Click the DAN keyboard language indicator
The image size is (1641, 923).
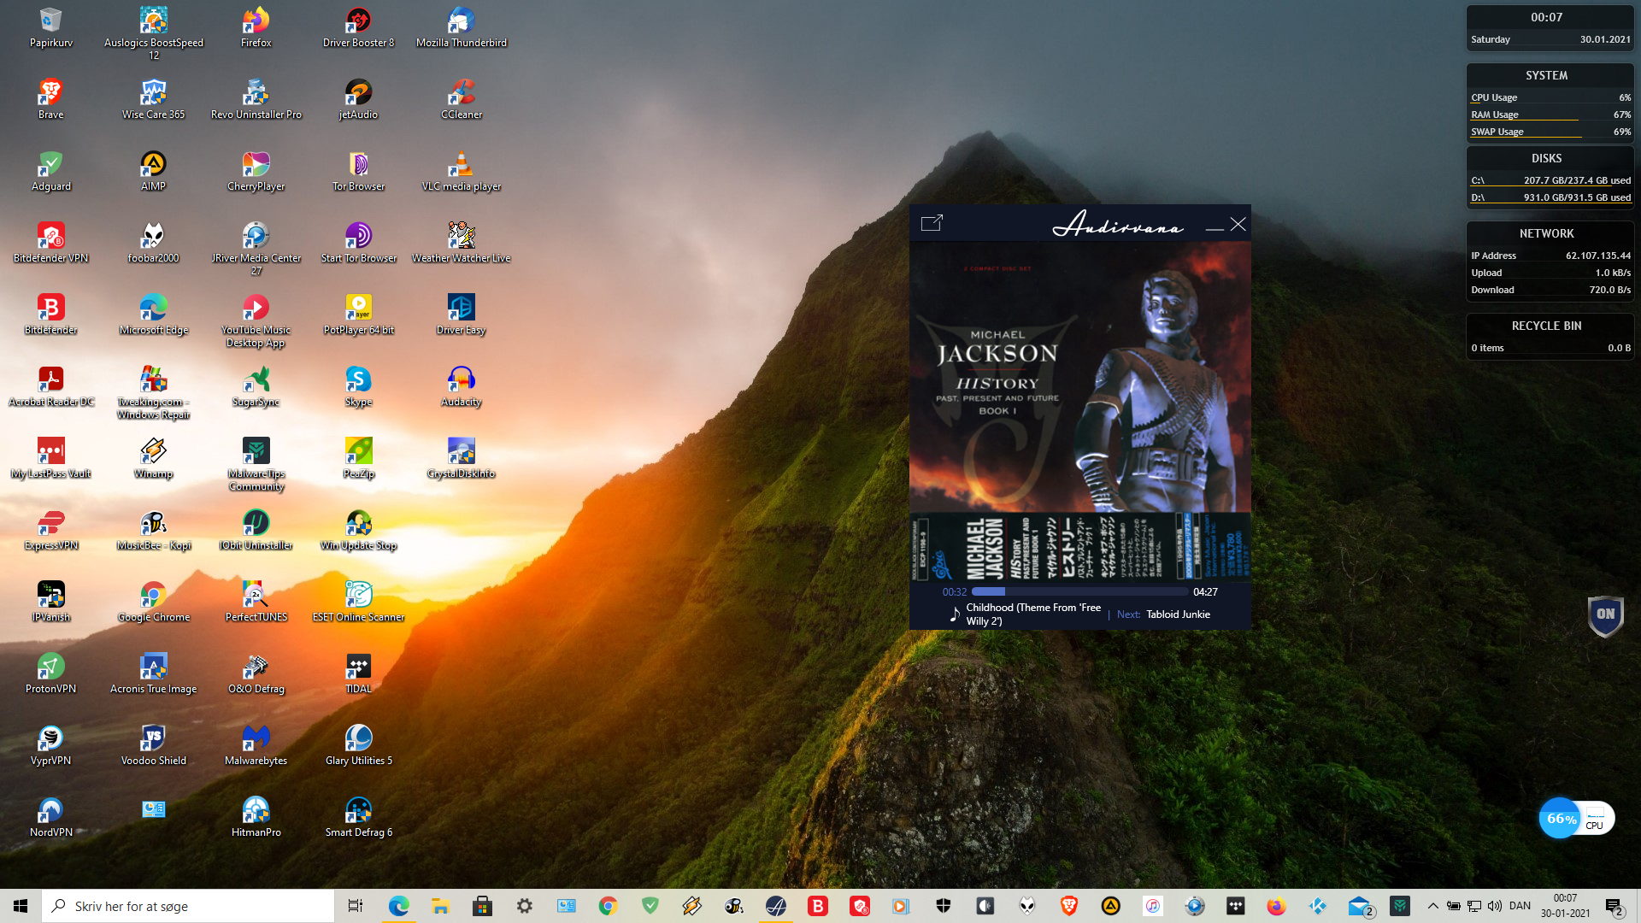click(x=1520, y=906)
